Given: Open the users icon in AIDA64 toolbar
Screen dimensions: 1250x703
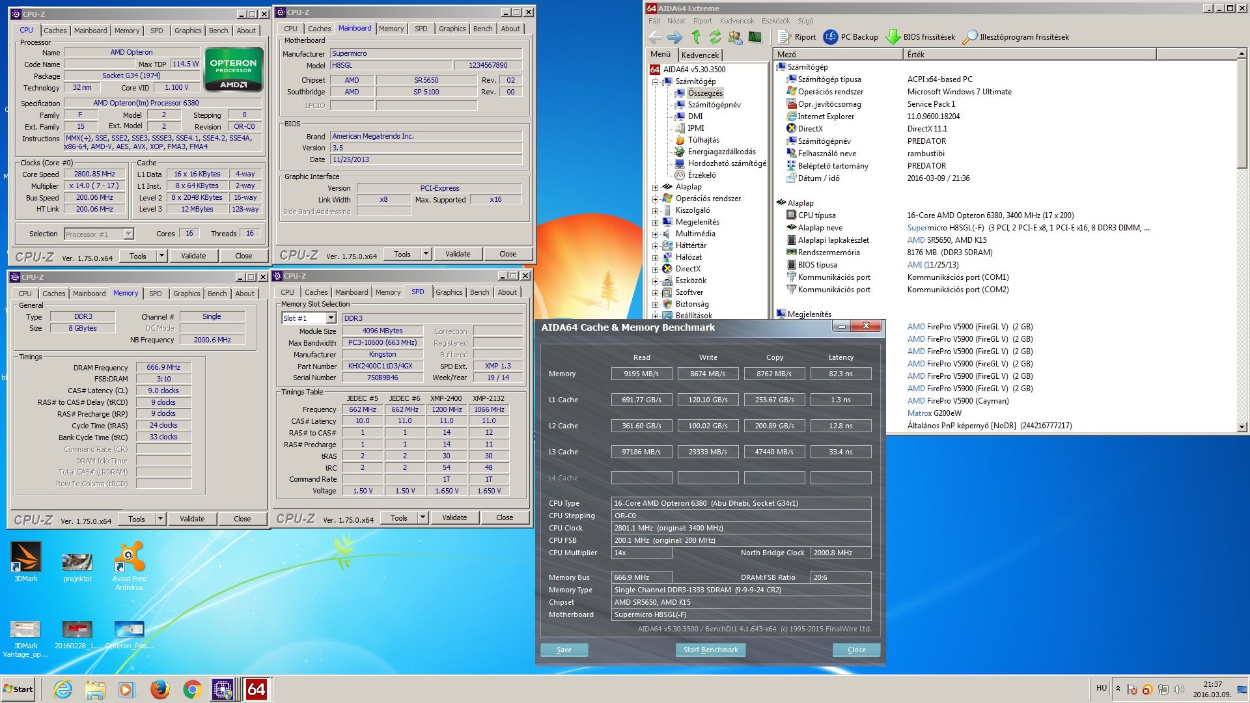Looking at the screenshot, I should pyautogui.click(x=735, y=37).
